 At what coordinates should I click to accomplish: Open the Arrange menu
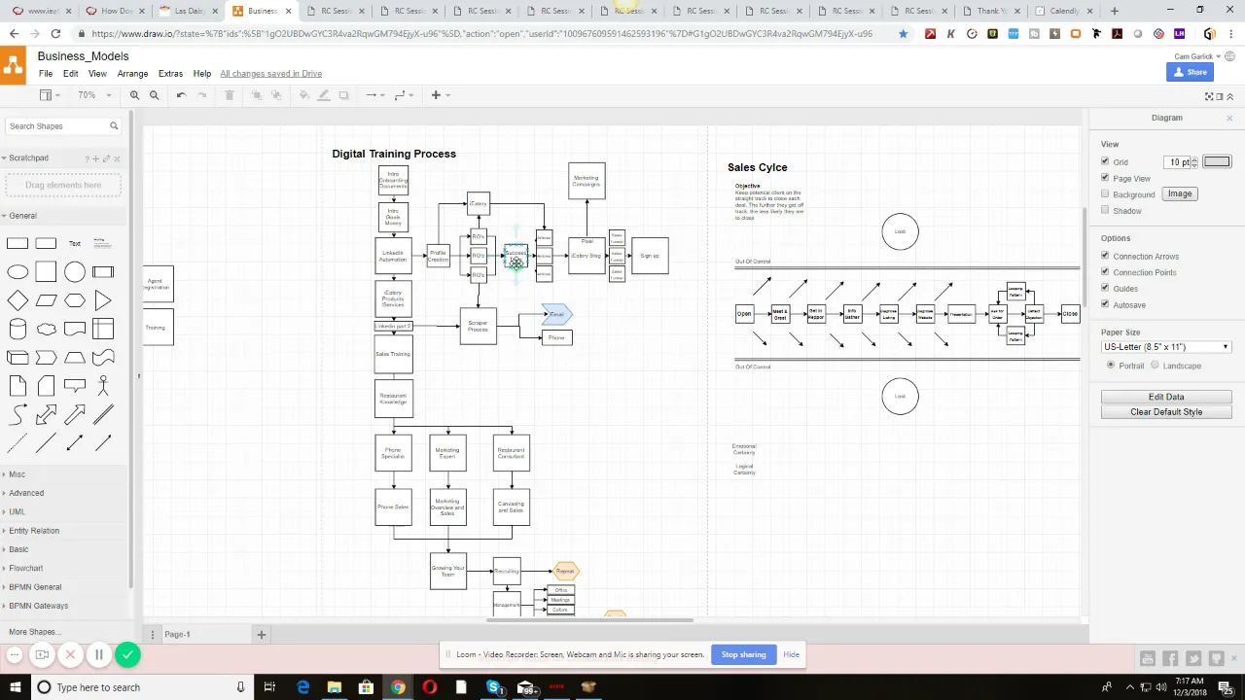[x=132, y=74]
